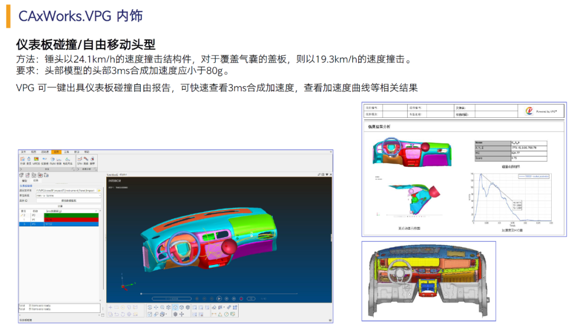Click the rotate view icon in bottom toolbar
The width and height of the screenshot is (574, 325).
click(x=150, y=307)
